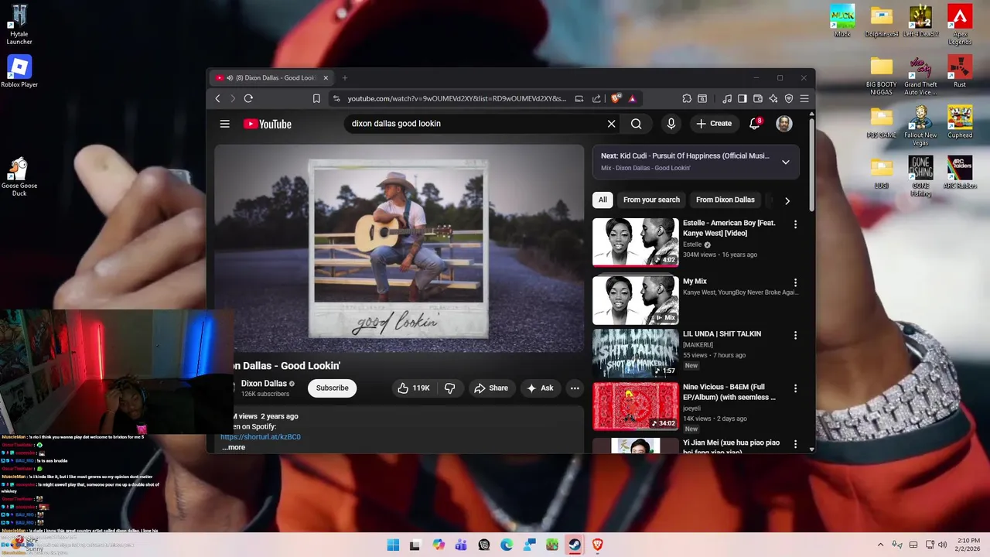Open Brave main hamburger menu
This screenshot has height=557, width=990.
point(804,98)
